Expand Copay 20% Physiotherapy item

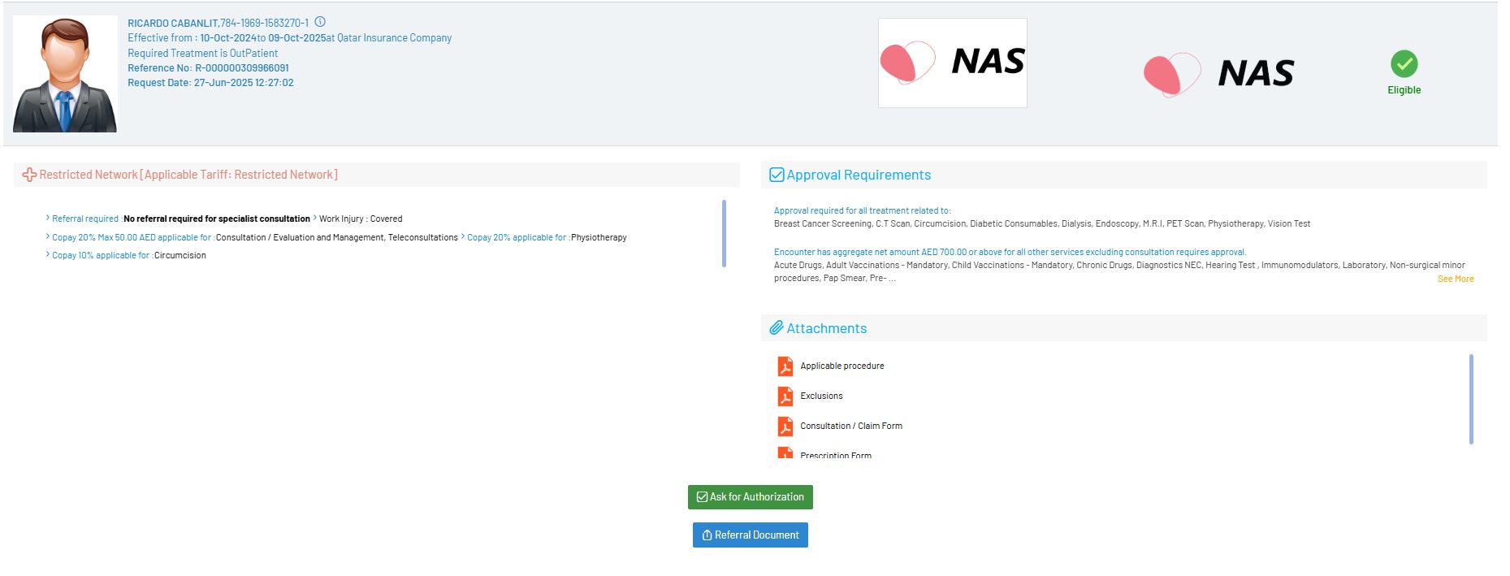tap(463, 237)
